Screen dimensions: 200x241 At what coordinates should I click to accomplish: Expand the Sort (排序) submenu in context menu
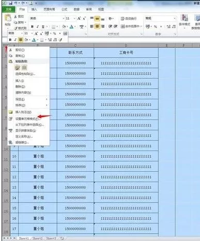(x=28, y=105)
